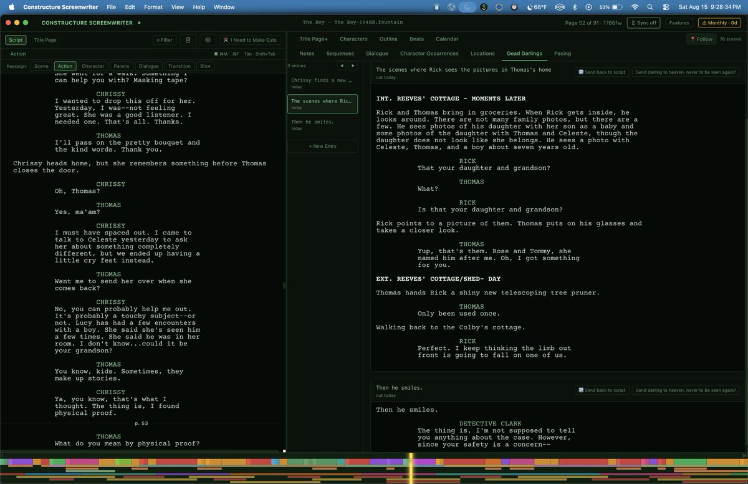Open the View menu

pos(178,7)
